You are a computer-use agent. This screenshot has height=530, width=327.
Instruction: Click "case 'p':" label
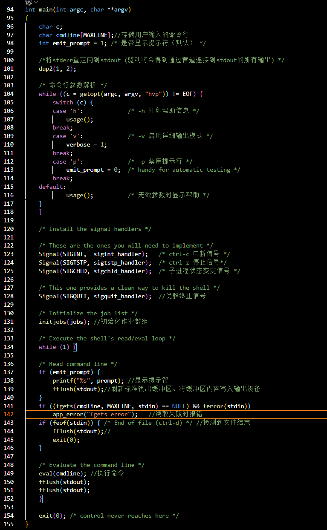click(x=68, y=161)
